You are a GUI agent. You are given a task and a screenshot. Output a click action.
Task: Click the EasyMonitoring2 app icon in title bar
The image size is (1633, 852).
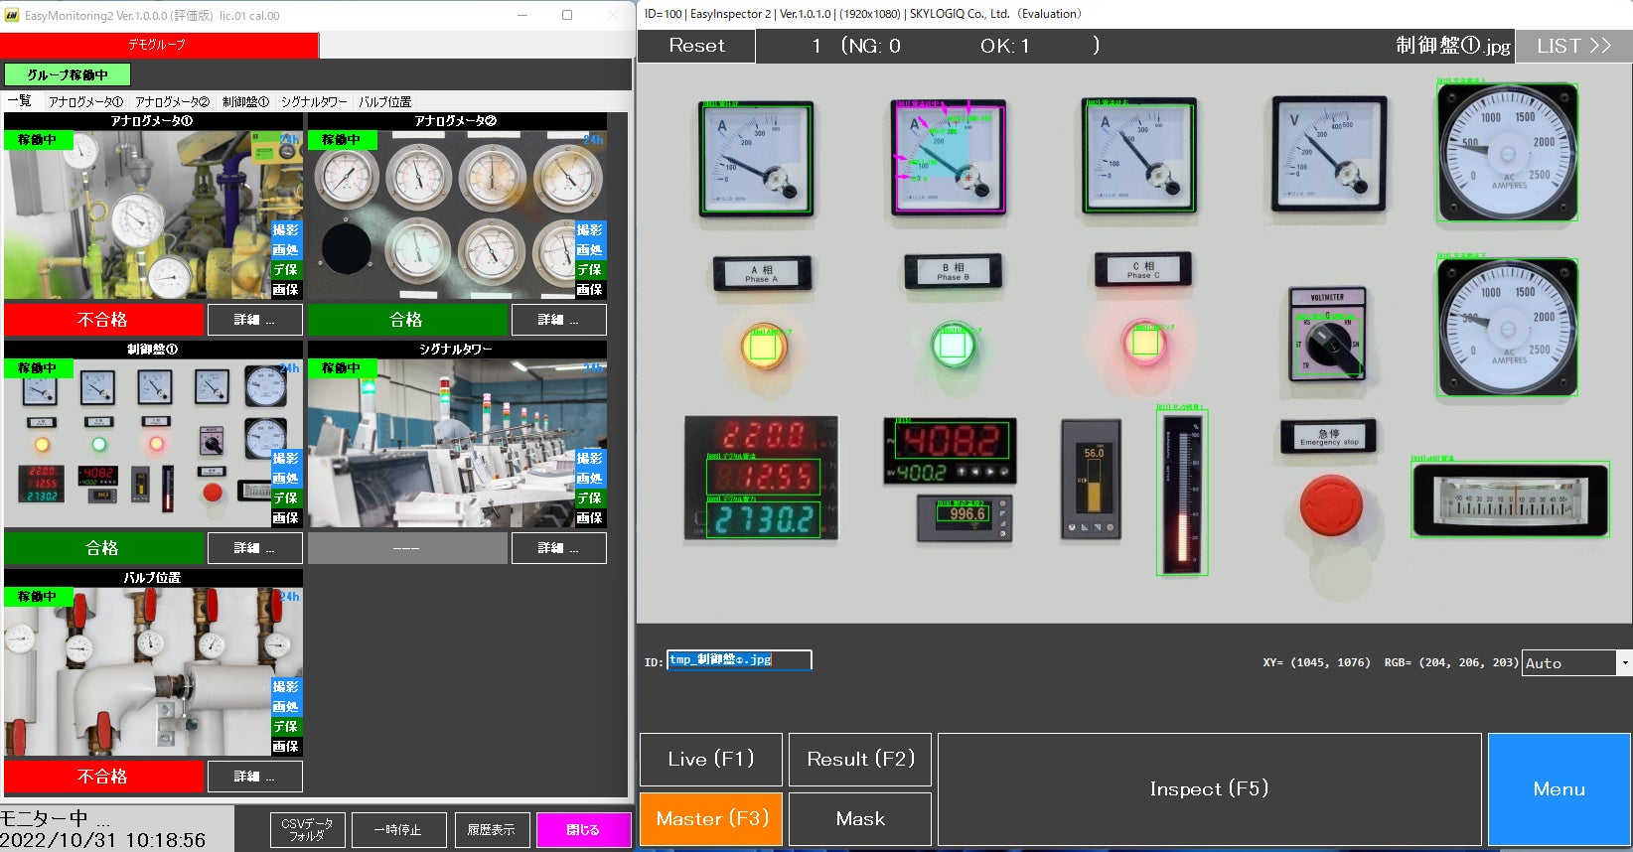coord(12,15)
